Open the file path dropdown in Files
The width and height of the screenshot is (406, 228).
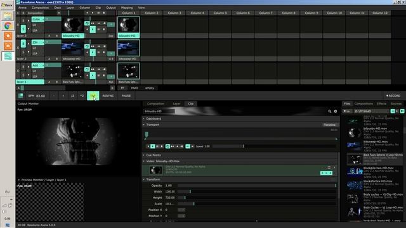coord(371,111)
